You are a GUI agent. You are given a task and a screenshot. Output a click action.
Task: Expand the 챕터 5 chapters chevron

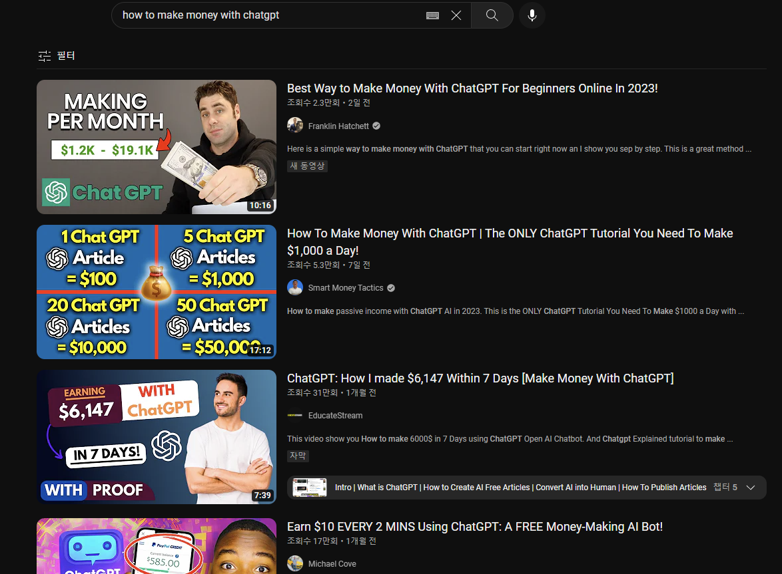(751, 488)
